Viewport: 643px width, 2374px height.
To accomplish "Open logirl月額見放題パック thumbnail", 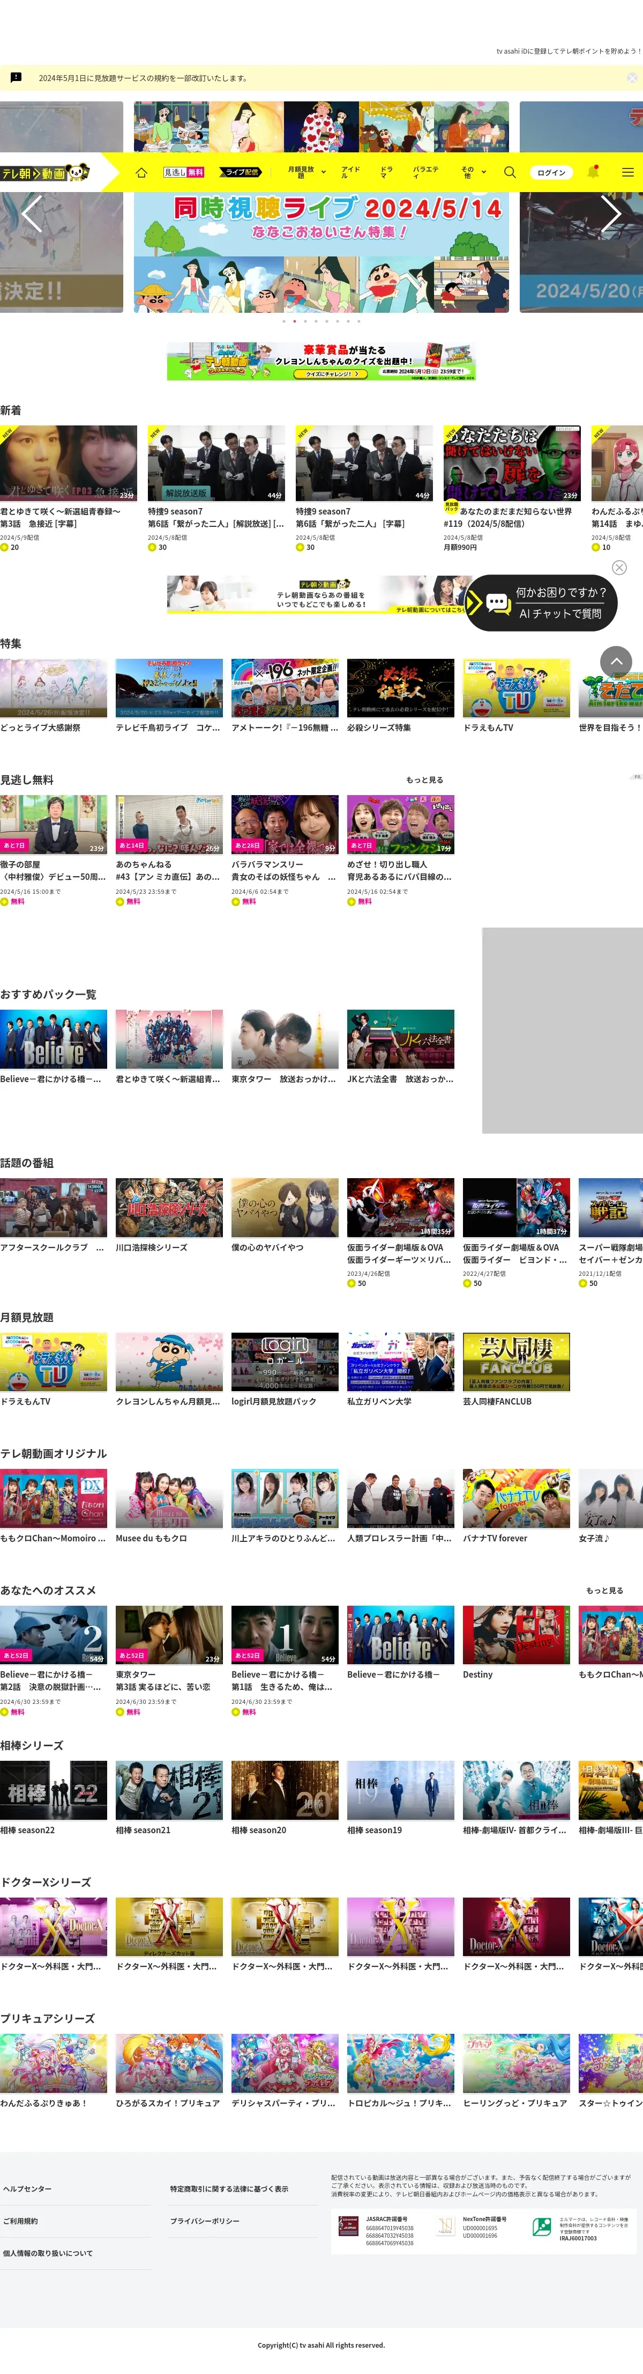I will [x=285, y=1361].
